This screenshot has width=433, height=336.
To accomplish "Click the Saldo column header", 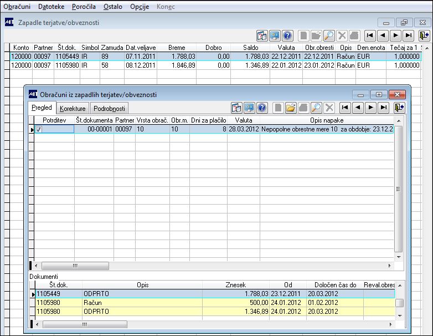I will (x=250, y=48).
